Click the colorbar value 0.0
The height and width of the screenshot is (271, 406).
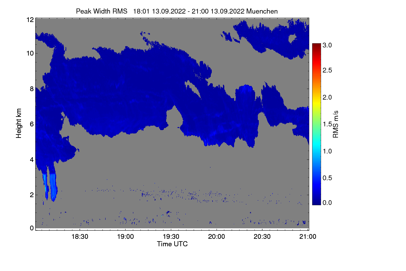pos(327,203)
